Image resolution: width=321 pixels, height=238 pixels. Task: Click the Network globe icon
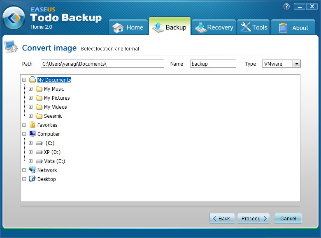pos(33,170)
